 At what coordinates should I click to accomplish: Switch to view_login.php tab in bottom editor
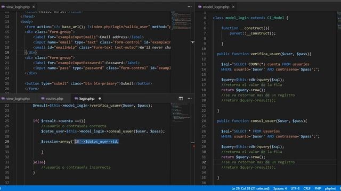pos(18,99)
